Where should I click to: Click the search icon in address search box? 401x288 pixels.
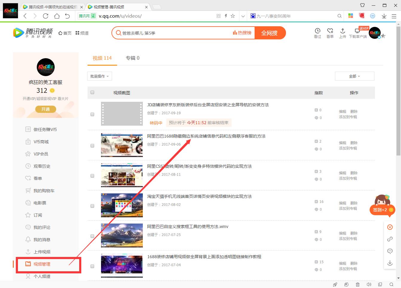coord(339,16)
